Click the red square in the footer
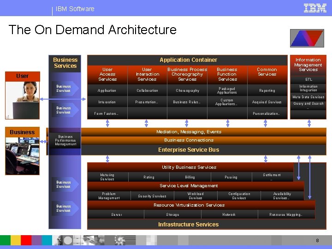The image size is (332, 249). [26, 240]
